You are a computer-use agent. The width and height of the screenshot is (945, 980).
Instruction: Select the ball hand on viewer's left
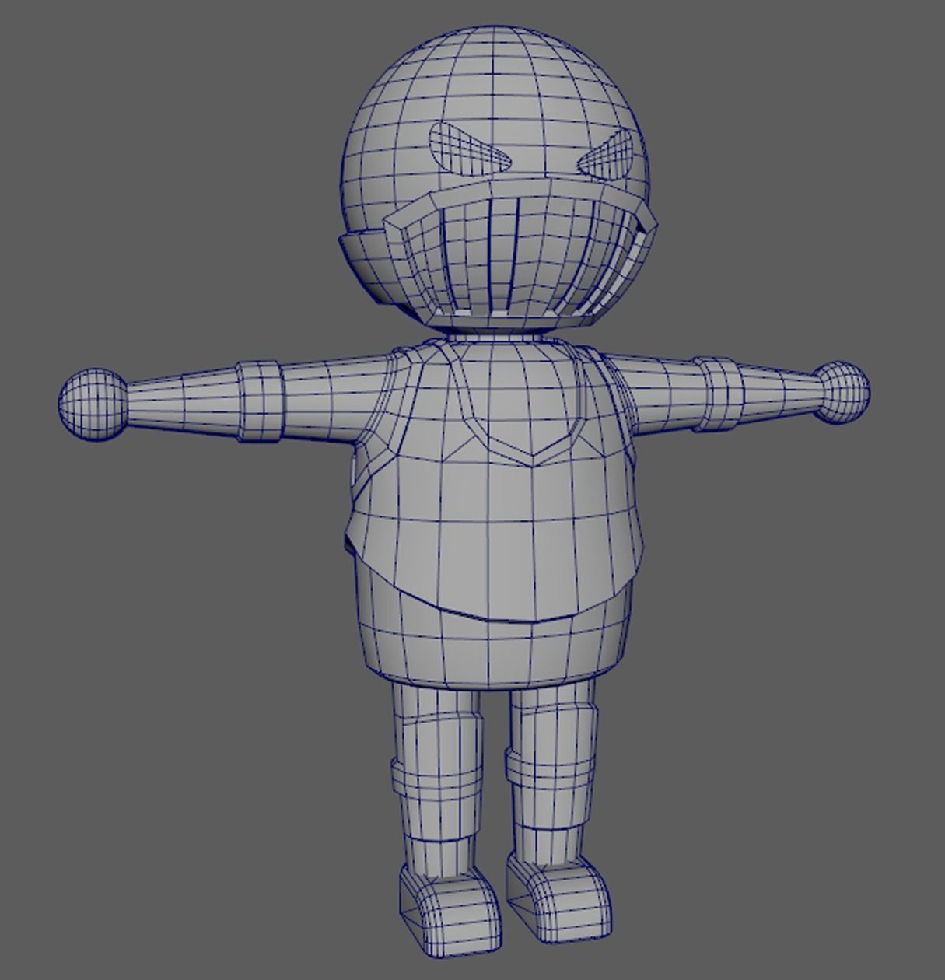(x=93, y=405)
